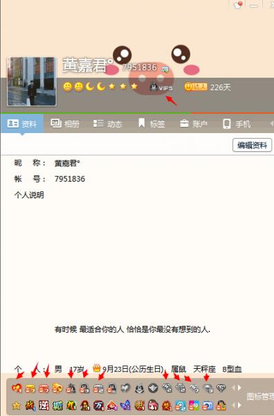Click the 天秤座 zodiac text
The image size is (274, 416).
(x=204, y=369)
